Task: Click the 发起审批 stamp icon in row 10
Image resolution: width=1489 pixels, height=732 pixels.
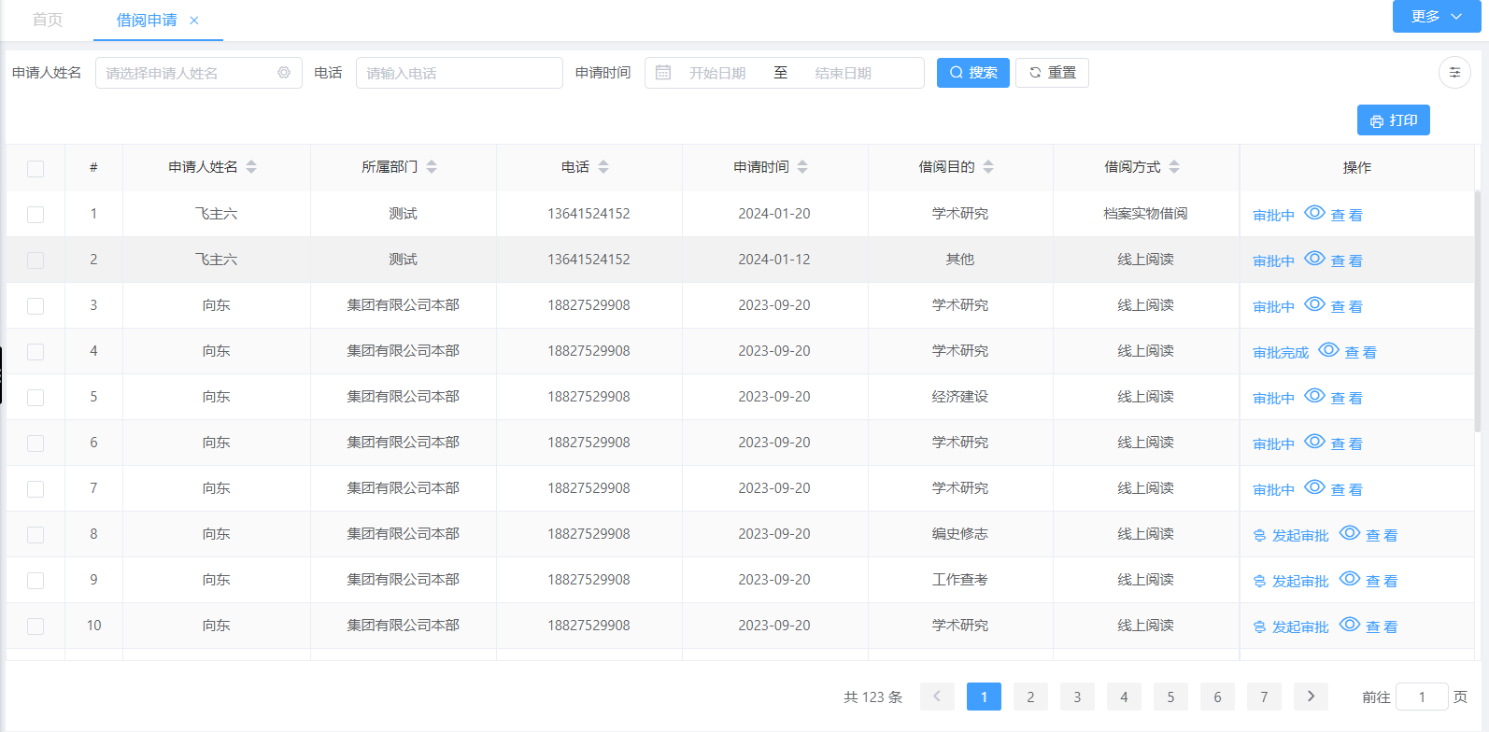Action: pyautogui.click(x=1259, y=627)
